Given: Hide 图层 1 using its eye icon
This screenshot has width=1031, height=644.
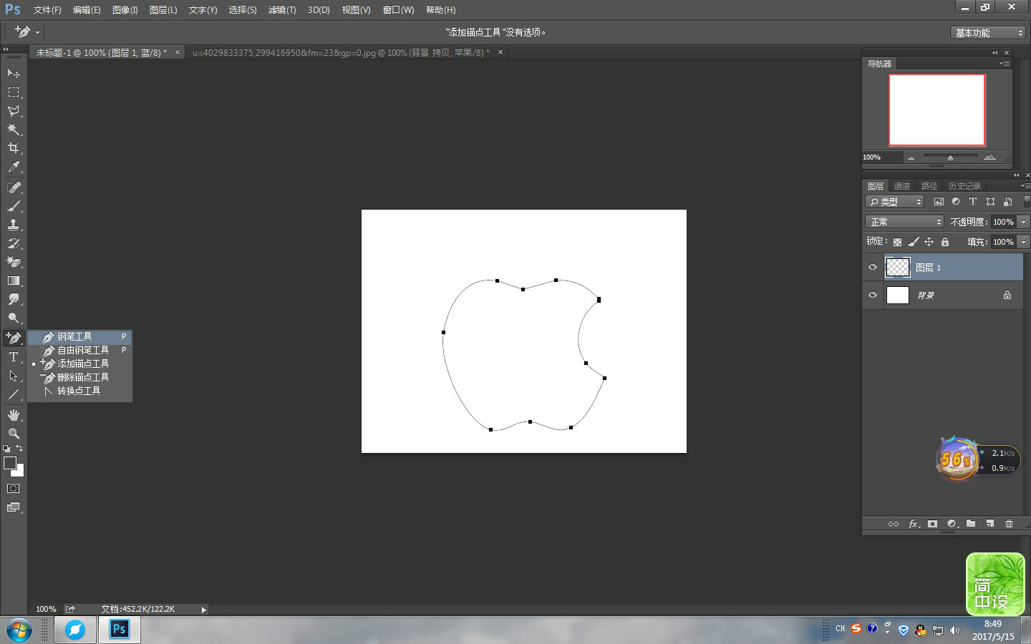Looking at the screenshot, I should [873, 268].
